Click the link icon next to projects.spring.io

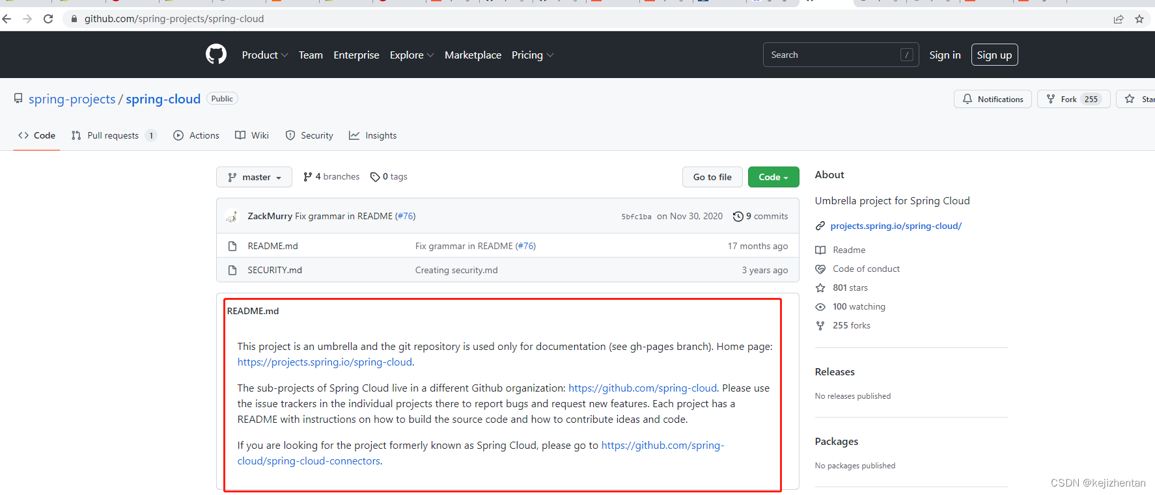click(820, 226)
